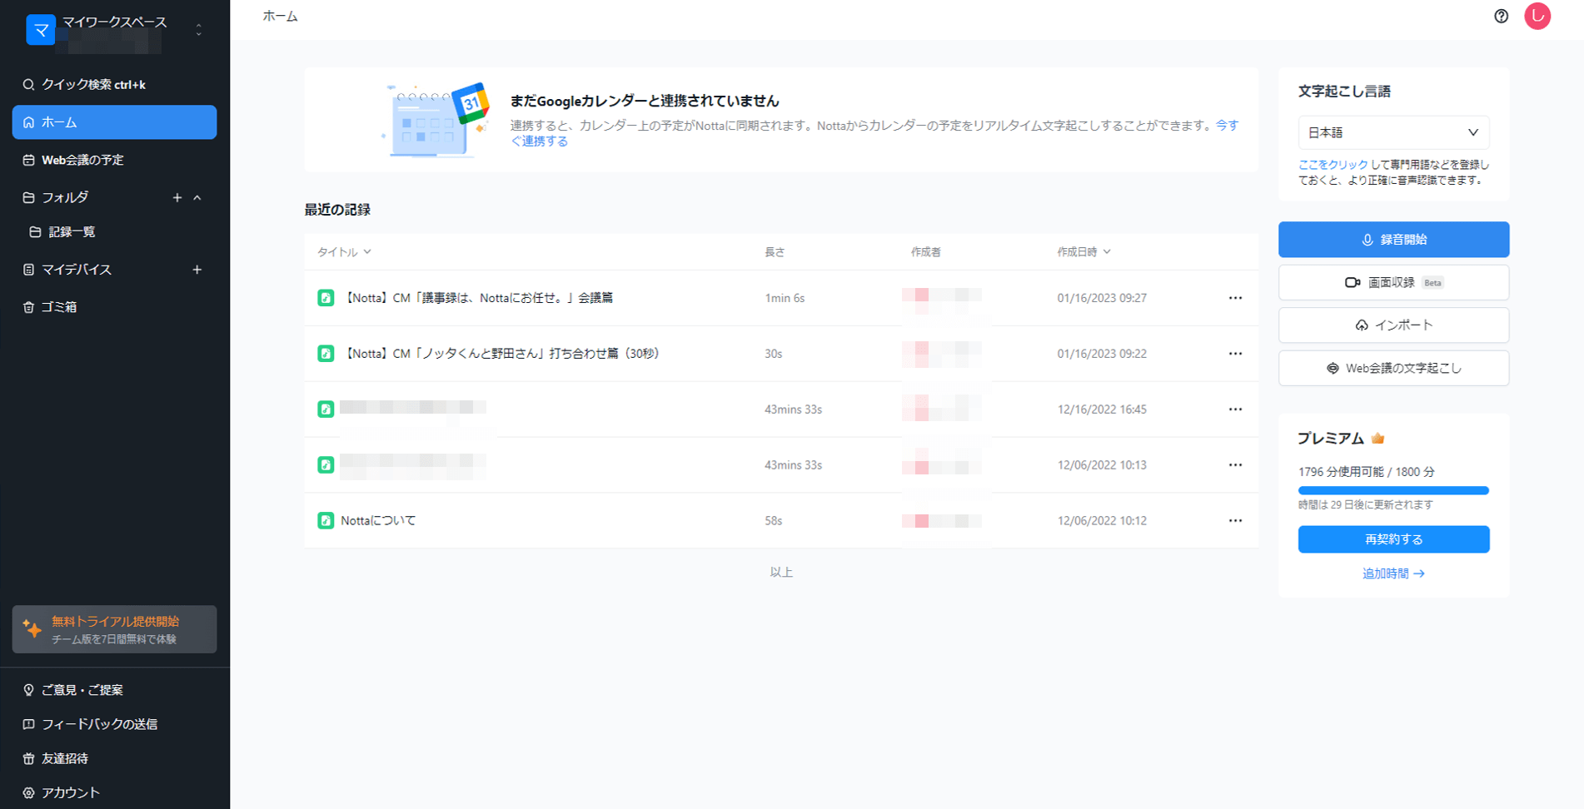Open more options for 12/16/2022 16:45 record

pos(1235,409)
